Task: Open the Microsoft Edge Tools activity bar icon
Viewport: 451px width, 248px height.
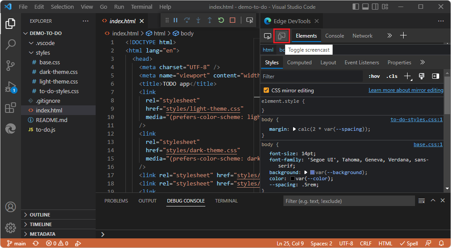Action: pyautogui.click(x=11, y=129)
